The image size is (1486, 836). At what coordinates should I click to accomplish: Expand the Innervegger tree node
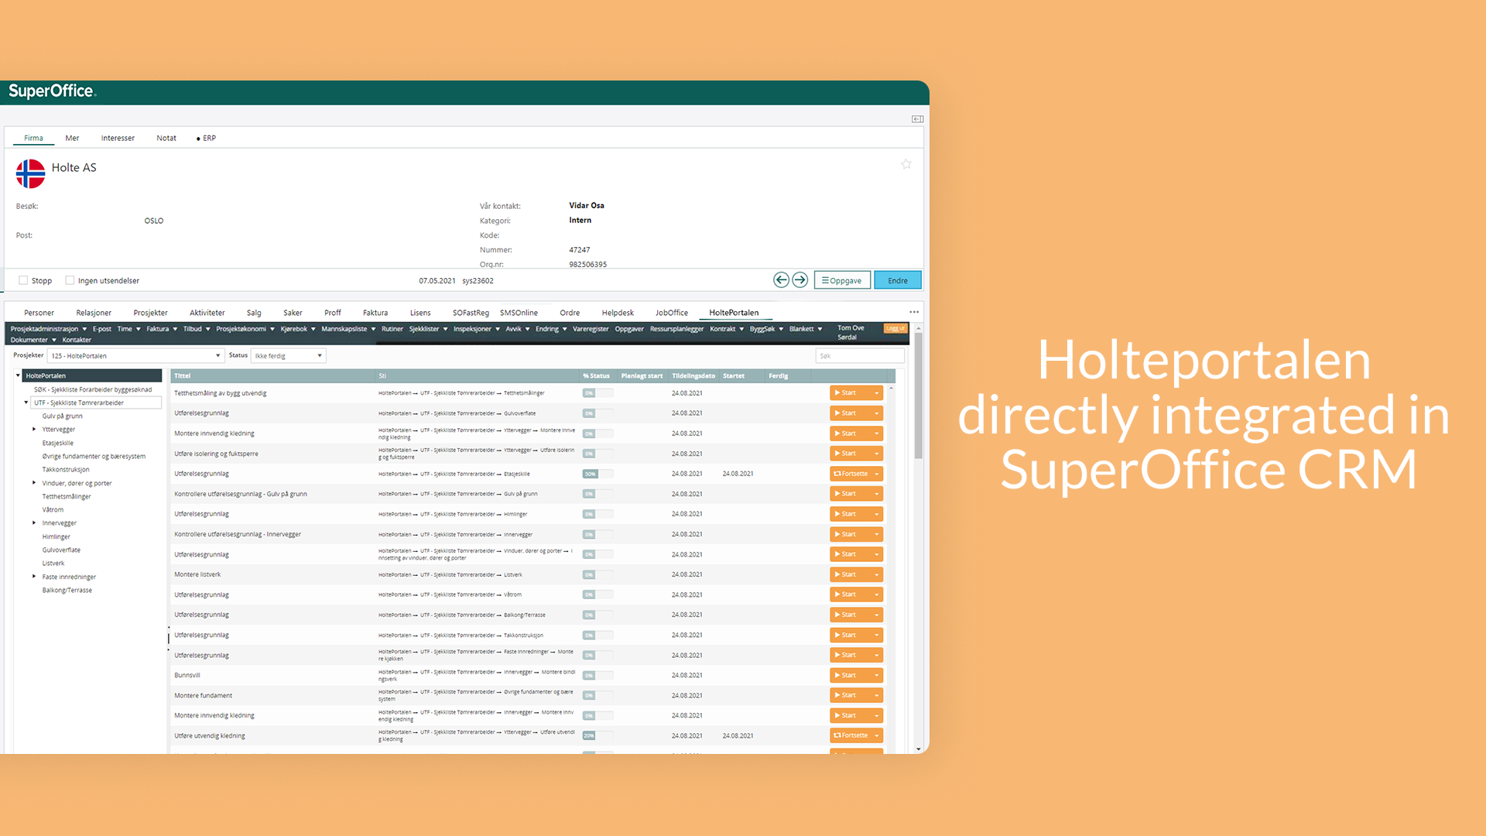[34, 523]
